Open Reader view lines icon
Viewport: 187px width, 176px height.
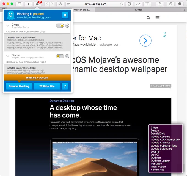tap(68, 4)
